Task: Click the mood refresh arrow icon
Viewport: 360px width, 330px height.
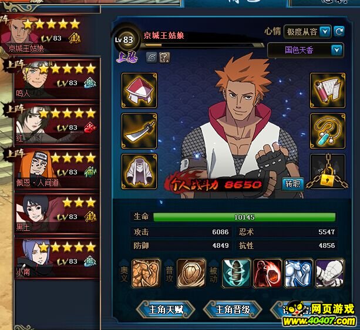Action: click(339, 32)
